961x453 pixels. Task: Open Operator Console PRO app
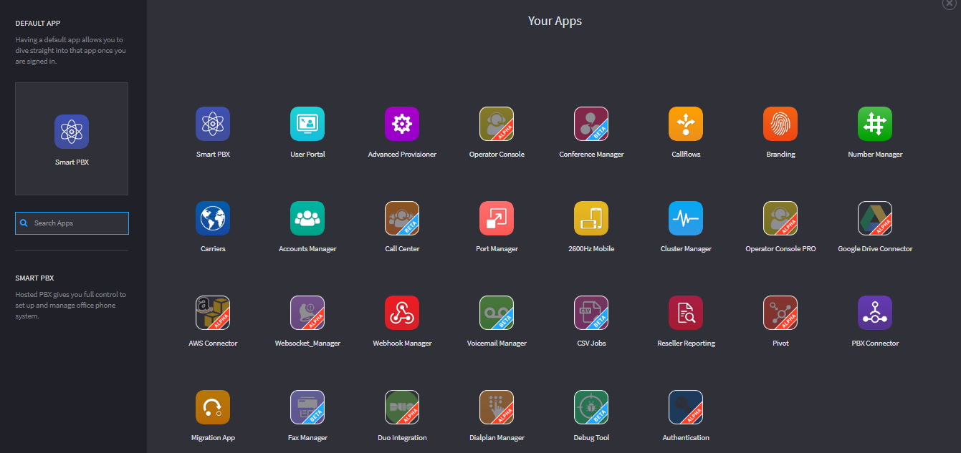(780, 218)
